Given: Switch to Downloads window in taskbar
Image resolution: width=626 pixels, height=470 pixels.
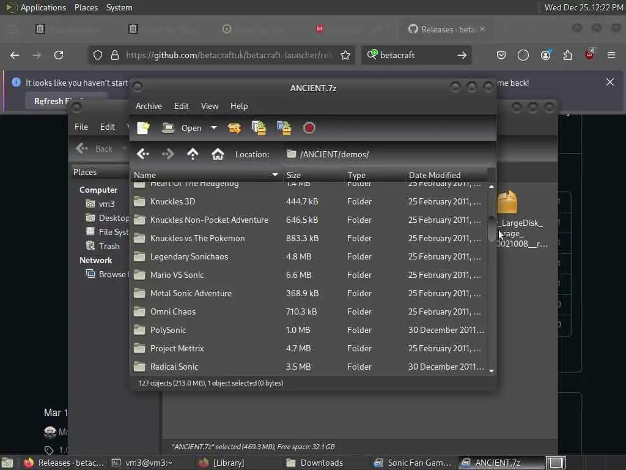Looking at the screenshot, I should [315, 463].
